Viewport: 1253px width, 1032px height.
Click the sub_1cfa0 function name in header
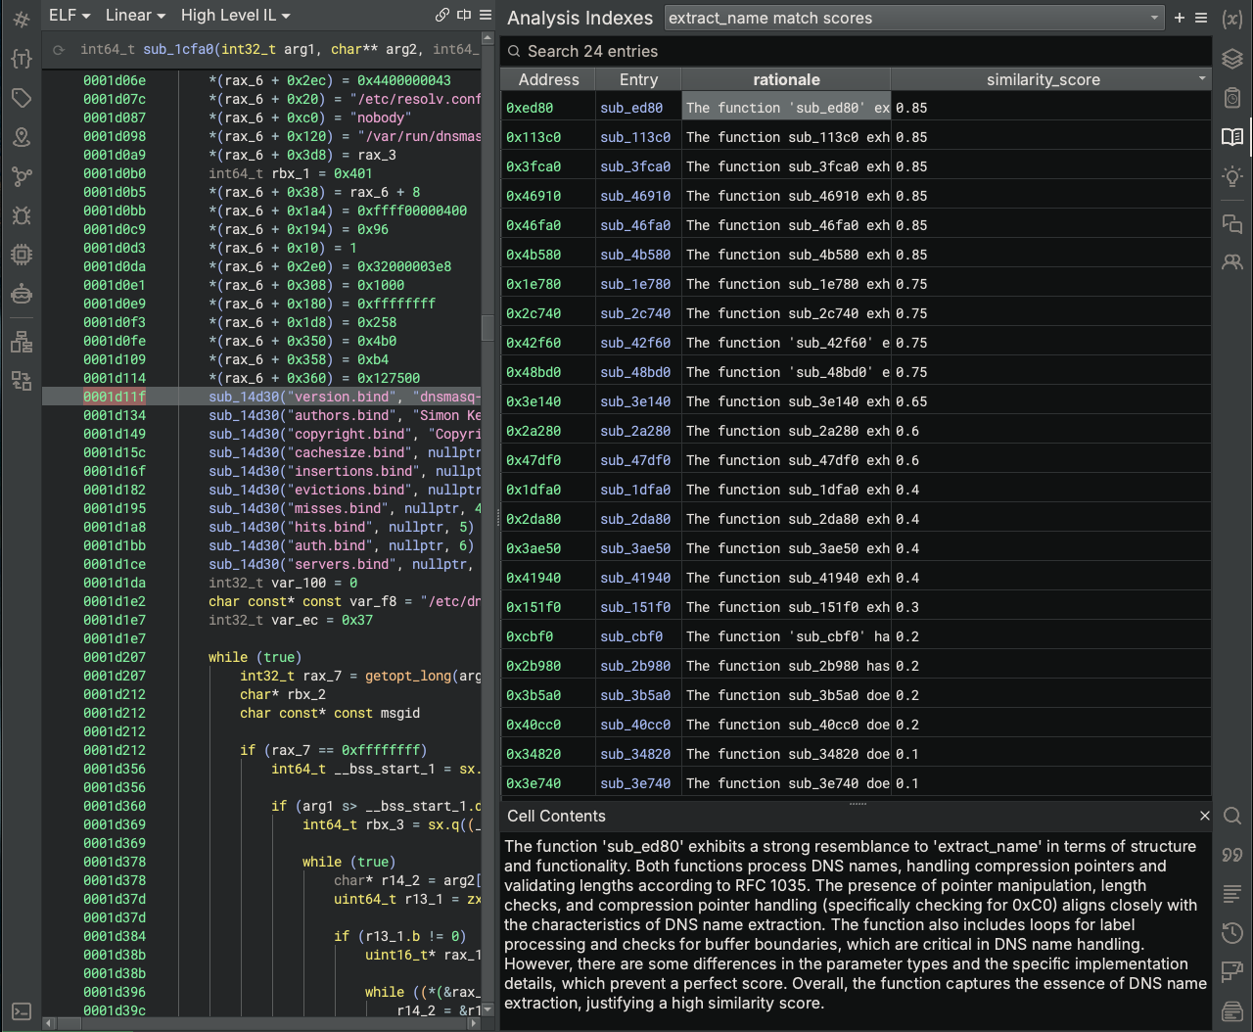pyautogui.click(x=178, y=49)
